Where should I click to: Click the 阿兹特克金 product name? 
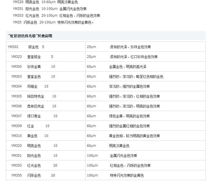[36, 96]
